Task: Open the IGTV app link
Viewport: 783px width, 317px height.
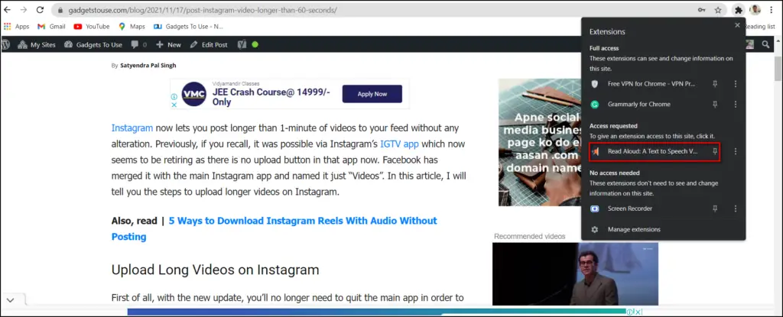Action: point(399,144)
